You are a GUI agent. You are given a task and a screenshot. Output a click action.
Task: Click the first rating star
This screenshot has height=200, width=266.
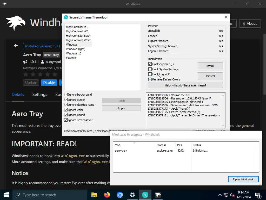(26, 74)
